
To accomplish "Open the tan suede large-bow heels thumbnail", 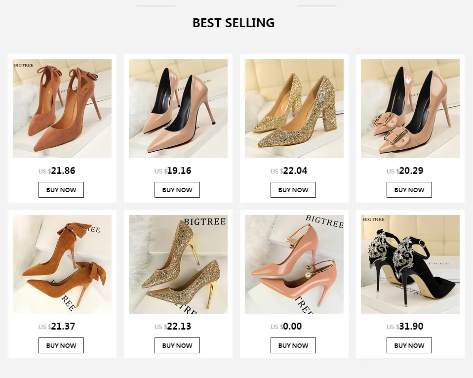I will pyautogui.click(x=62, y=264).
